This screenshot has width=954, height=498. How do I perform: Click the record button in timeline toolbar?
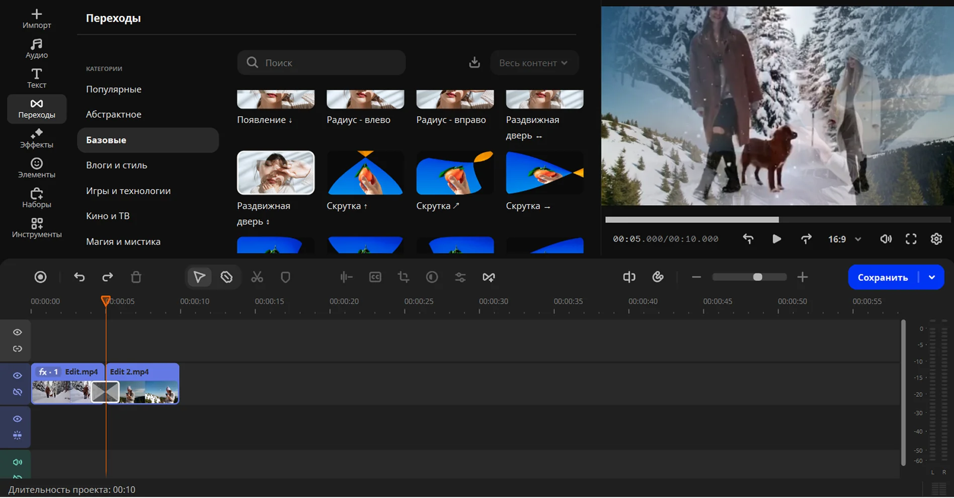[x=40, y=277]
